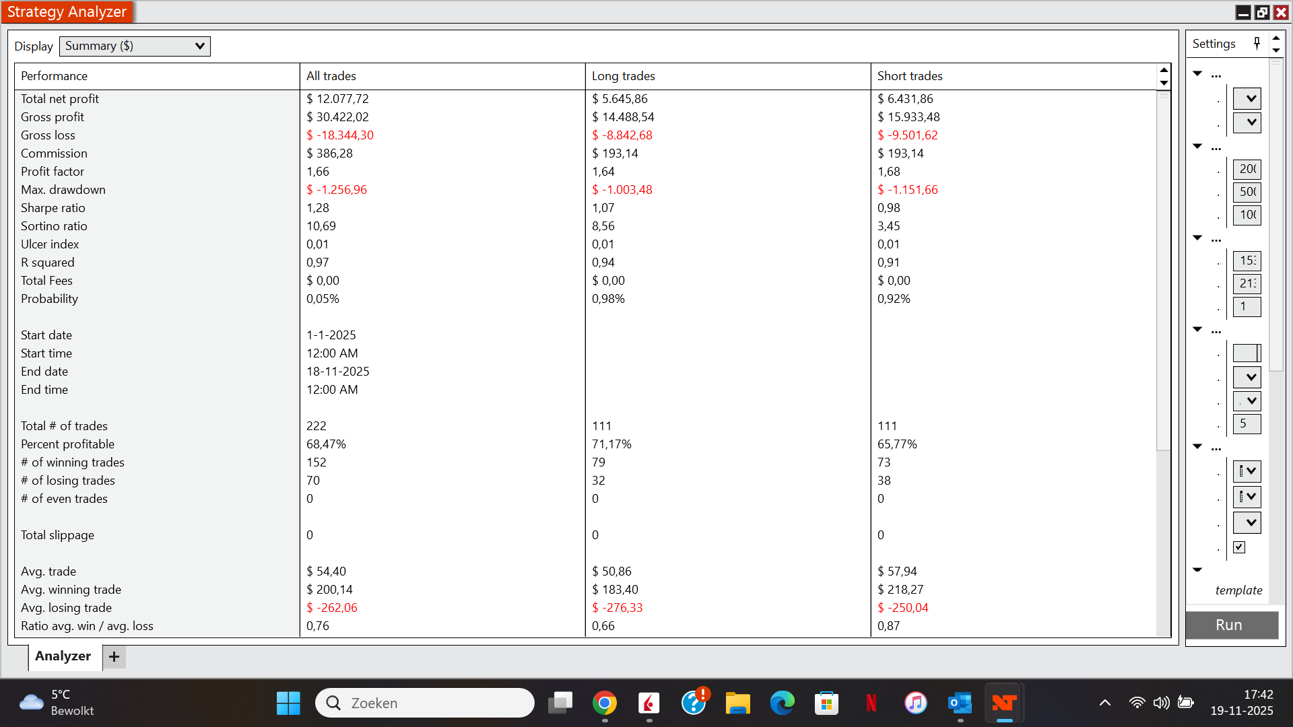The image size is (1293, 727).
Task: Launch Netflix from the taskbar
Action: pyautogui.click(x=871, y=703)
